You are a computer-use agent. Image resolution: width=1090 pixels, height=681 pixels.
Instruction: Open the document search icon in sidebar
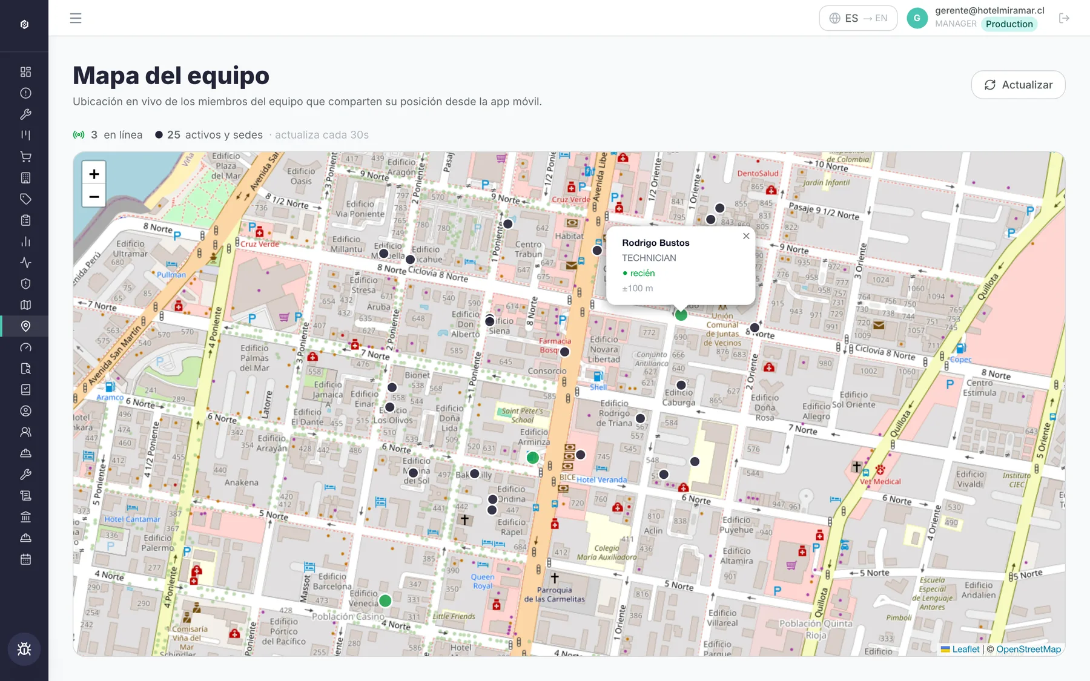click(25, 369)
